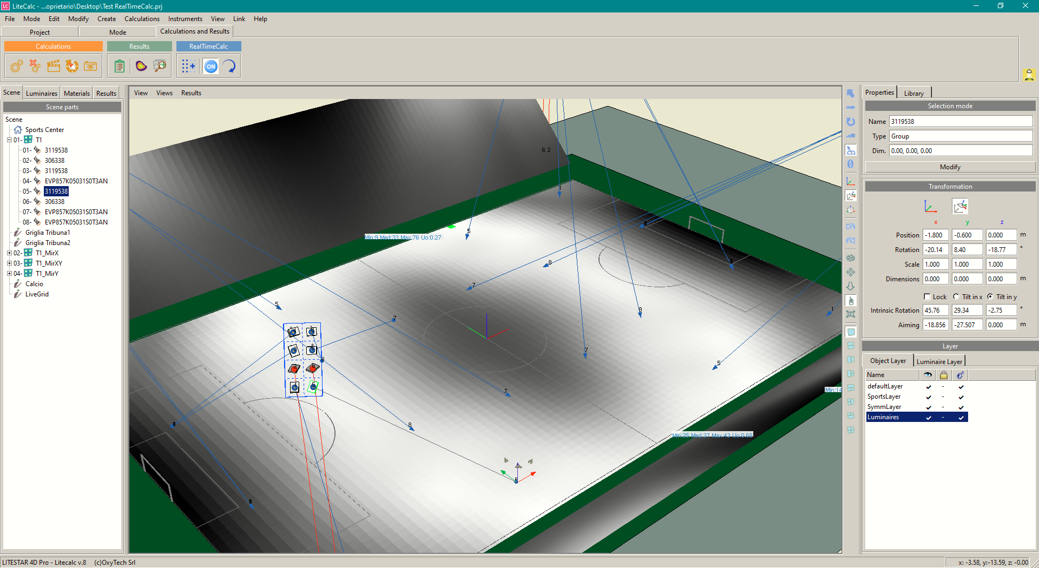Click the add calculation grid points icon
The image size is (1039, 568).
tap(188, 66)
